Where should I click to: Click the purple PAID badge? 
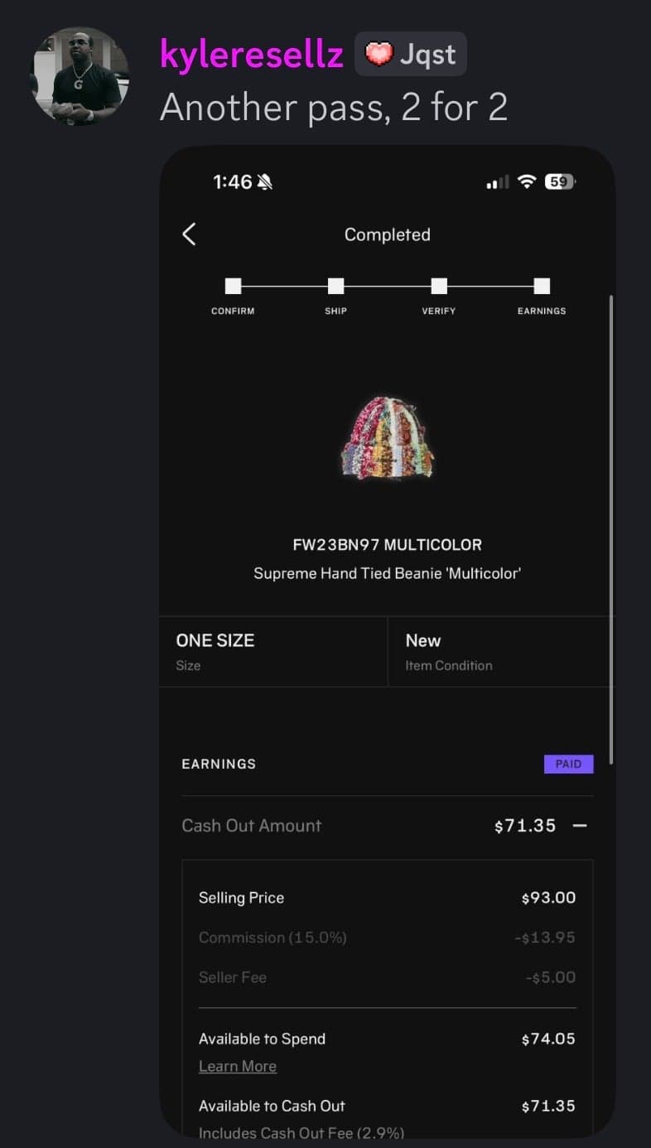click(x=568, y=764)
